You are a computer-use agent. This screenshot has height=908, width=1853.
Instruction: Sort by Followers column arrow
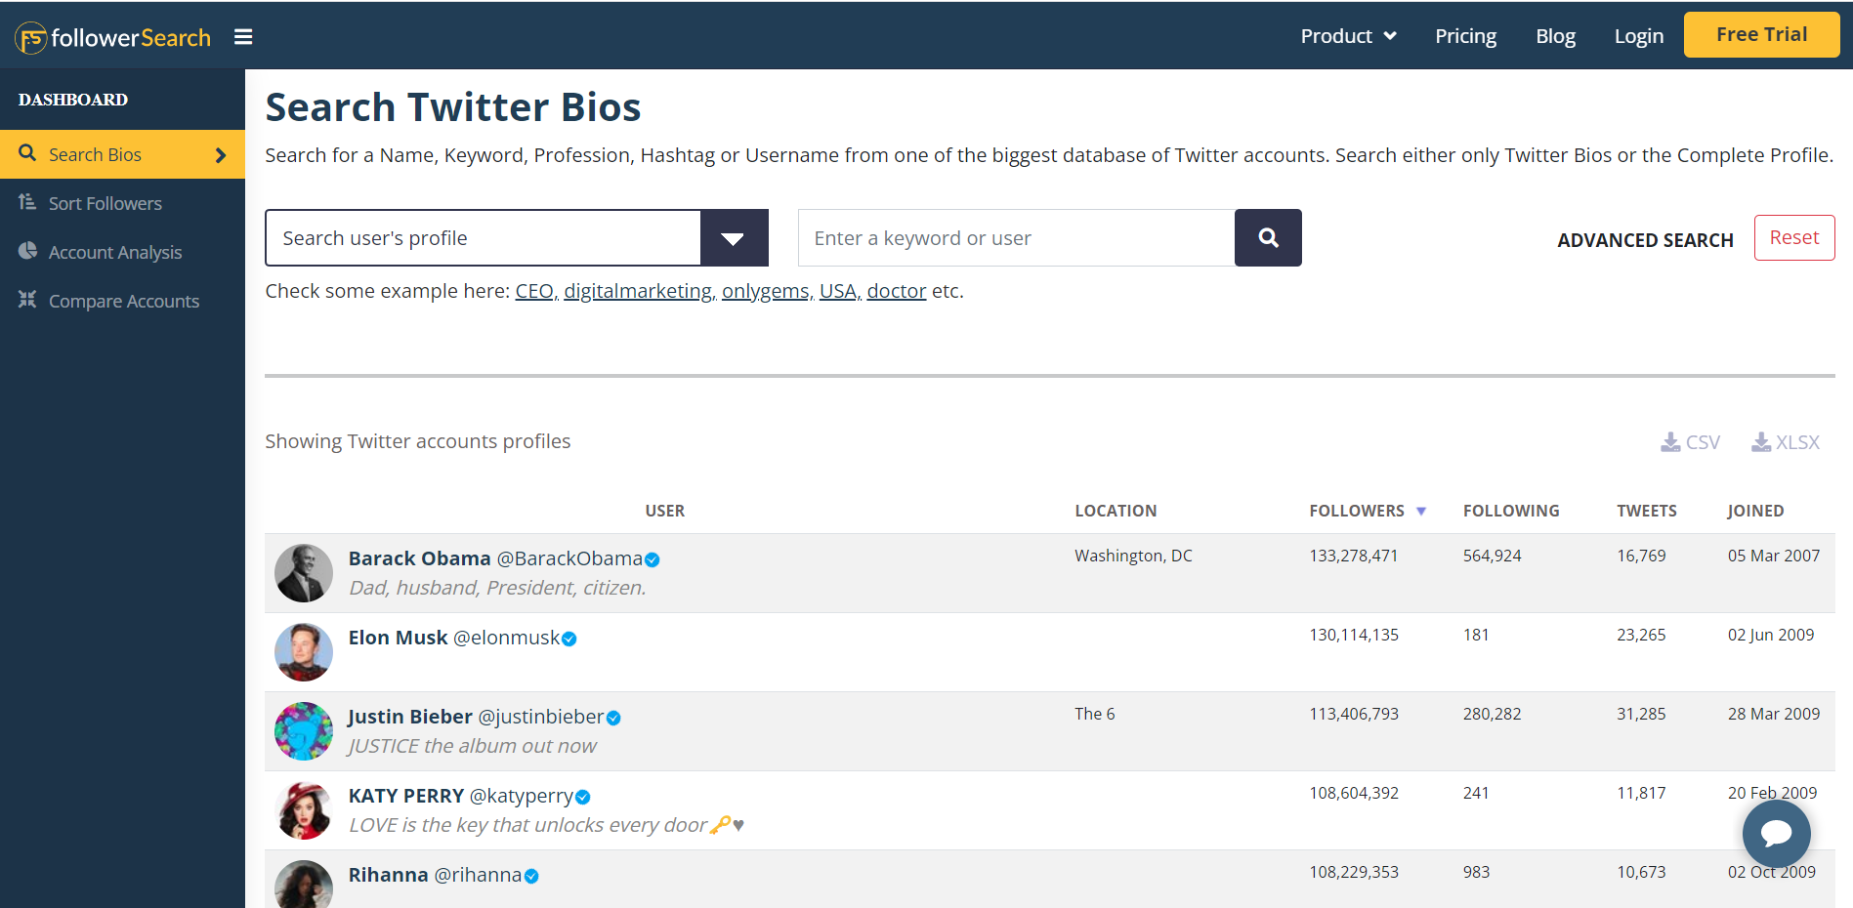point(1421,511)
